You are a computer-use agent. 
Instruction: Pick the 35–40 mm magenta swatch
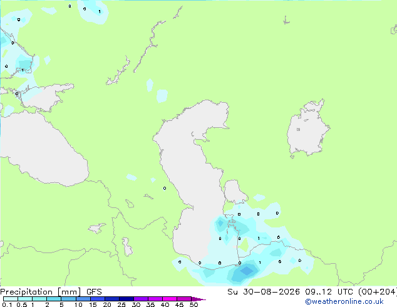click(x=155, y=299)
